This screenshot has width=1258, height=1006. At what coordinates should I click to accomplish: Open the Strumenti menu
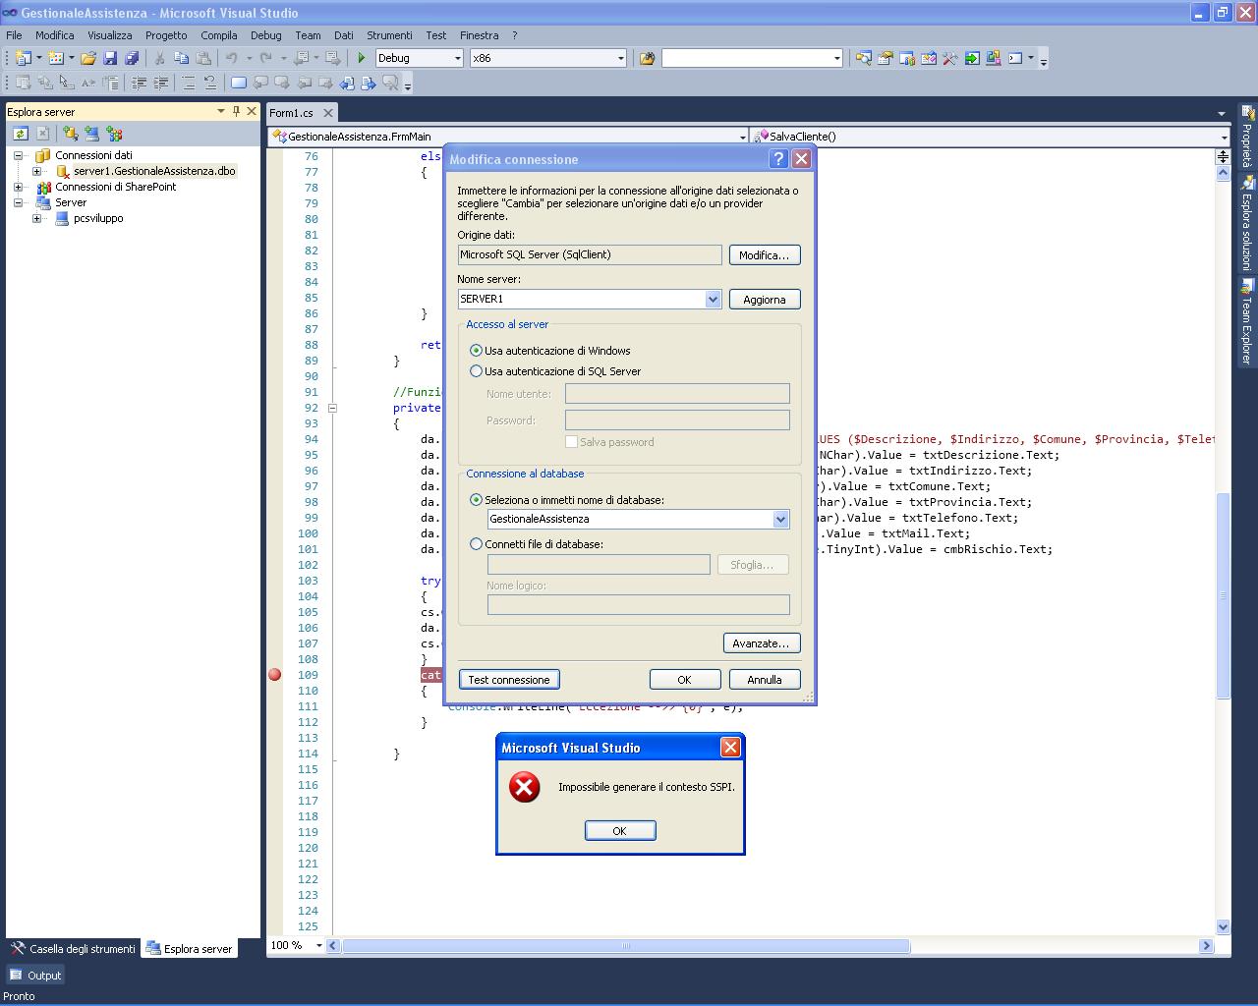tap(389, 34)
